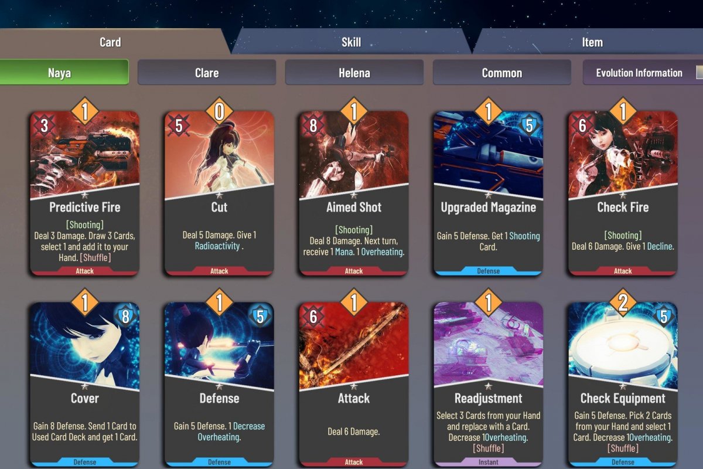This screenshot has height=469, width=703.
Task: Click the red damage badge on Check Fire
Action: tap(582, 125)
